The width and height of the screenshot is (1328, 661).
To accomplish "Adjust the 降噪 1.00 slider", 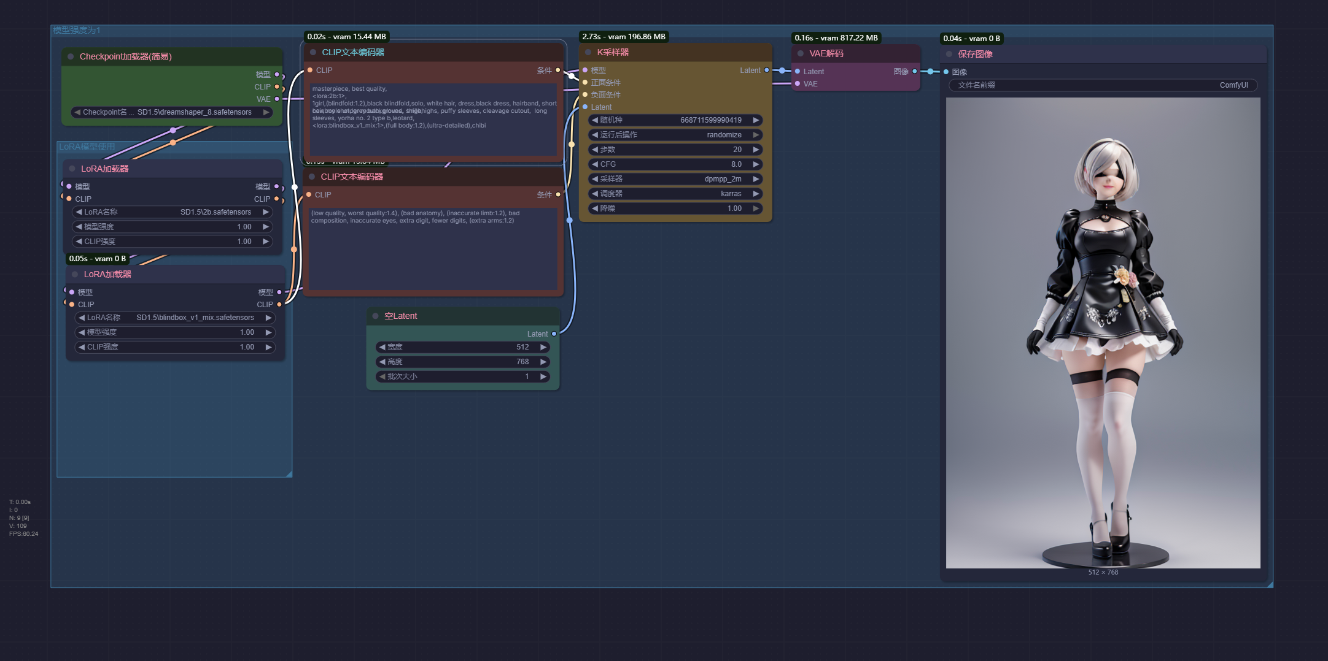I will pos(675,208).
